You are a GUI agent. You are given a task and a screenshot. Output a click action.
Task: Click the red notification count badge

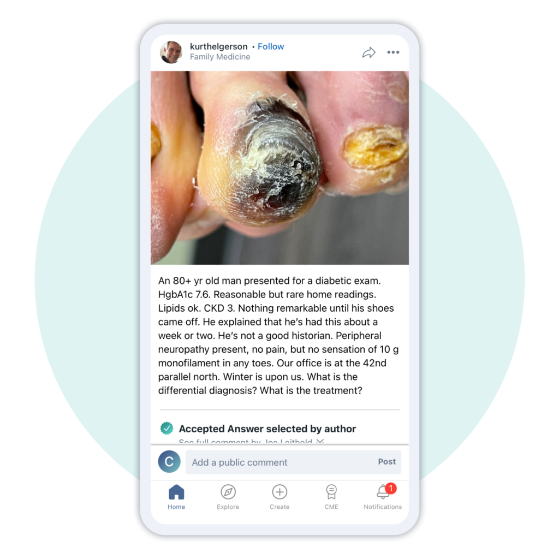(391, 488)
